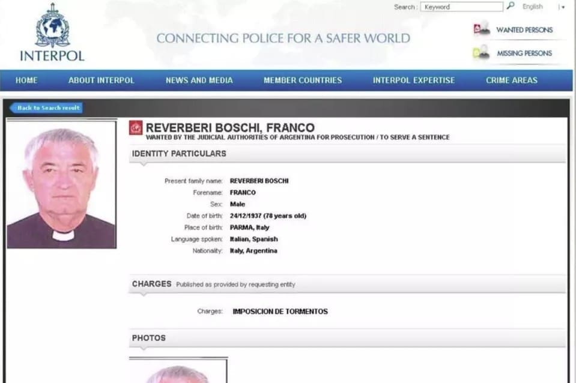Click the nationality Italy, Argentina

(253, 251)
